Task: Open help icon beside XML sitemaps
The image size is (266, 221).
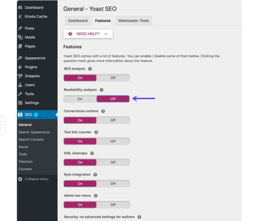Action: click(x=92, y=153)
